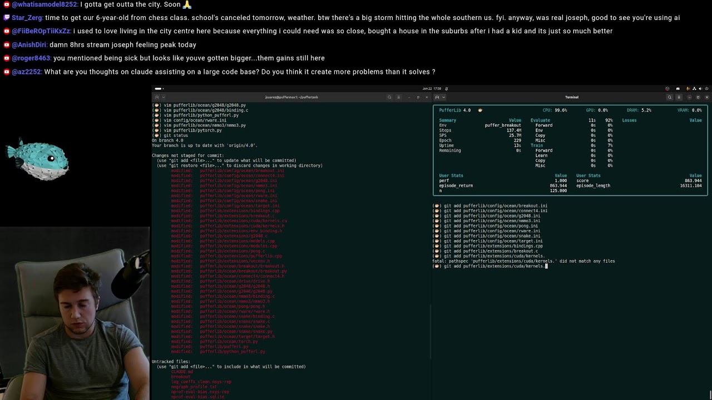Image resolution: width=712 pixels, height=400 pixels.
Task: Maximize the right Terminal window
Action: click(x=698, y=97)
